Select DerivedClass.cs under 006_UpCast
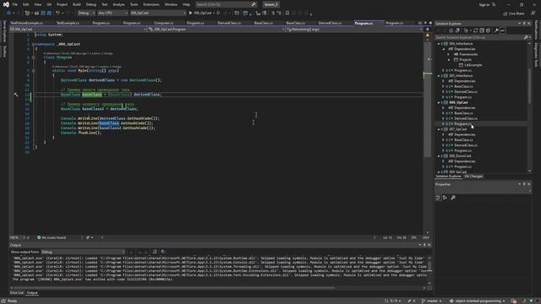Image resolution: width=541 pixels, height=304 pixels. coord(466,118)
